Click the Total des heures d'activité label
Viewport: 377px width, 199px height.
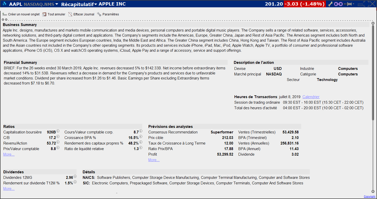point(255,108)
